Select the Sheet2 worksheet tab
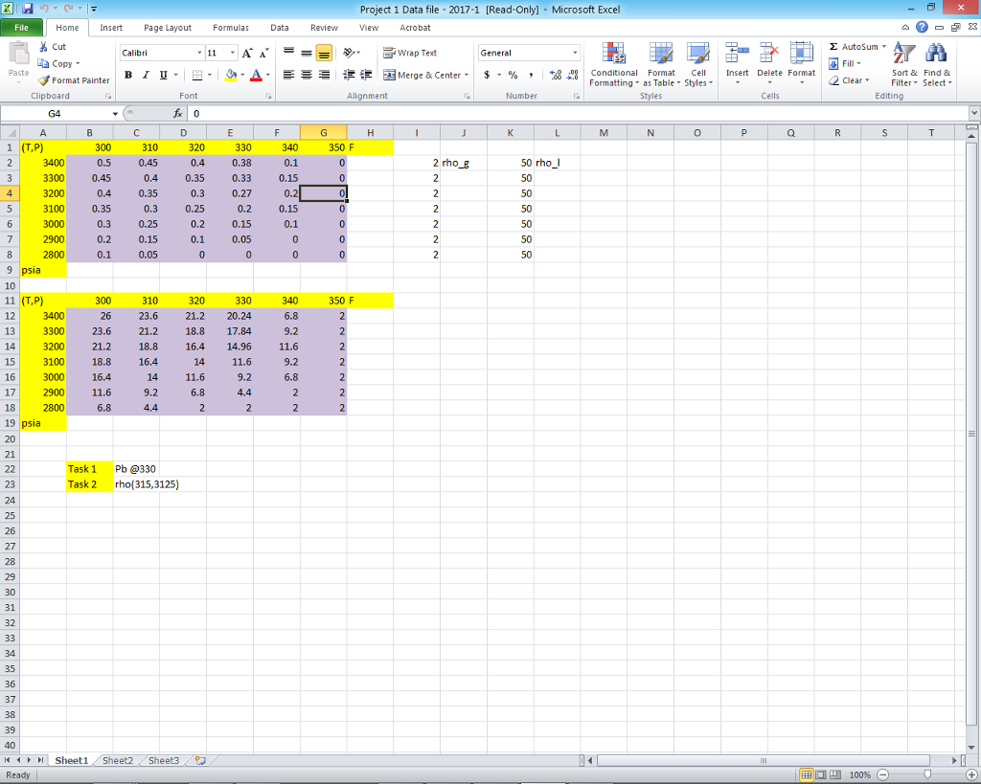981x784 pixels. tap(116, 760)
